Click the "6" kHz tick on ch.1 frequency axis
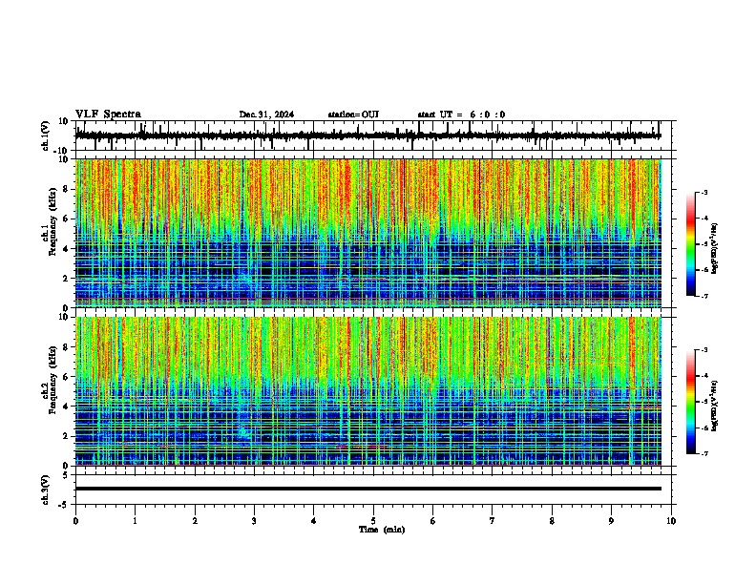Viewport: 756px width, 584px height. coord(67,219)
